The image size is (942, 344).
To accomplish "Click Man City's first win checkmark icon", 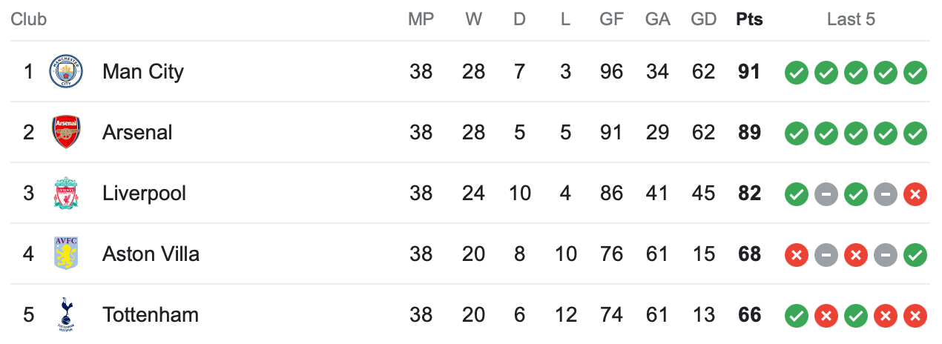I will [x=797, y=73].
